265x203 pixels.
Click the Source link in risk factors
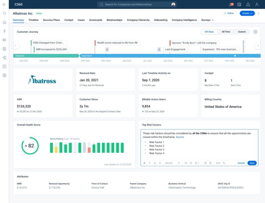(180, 137)
